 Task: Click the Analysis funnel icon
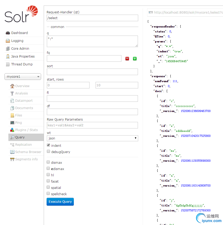tap(12, 93)
